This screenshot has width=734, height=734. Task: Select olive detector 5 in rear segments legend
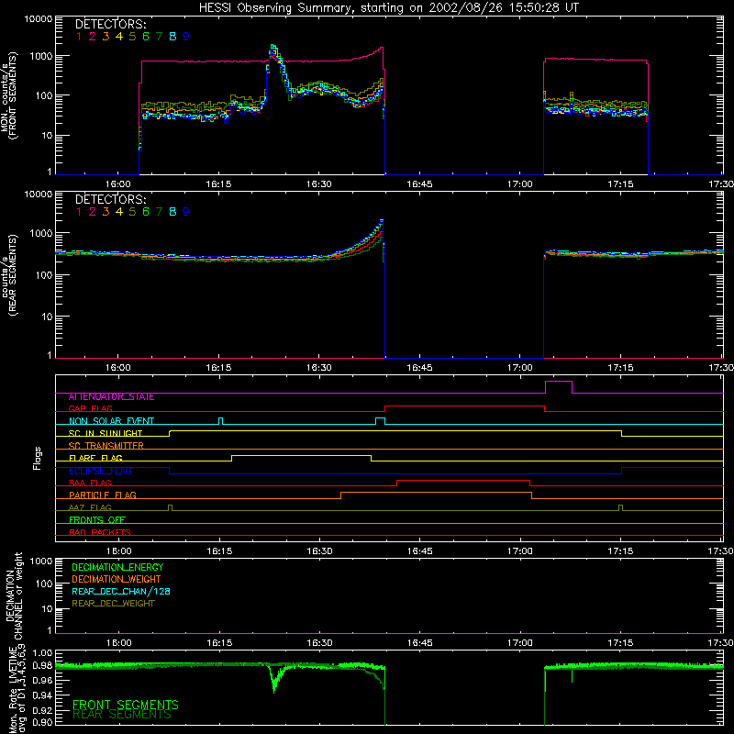(132, 212)
